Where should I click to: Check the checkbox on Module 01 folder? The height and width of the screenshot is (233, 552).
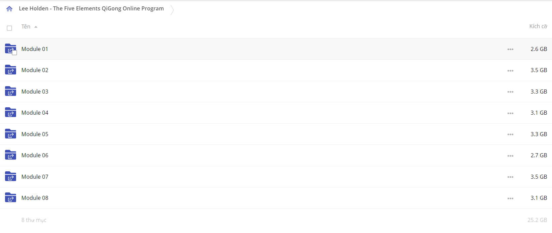click(14, 53)
